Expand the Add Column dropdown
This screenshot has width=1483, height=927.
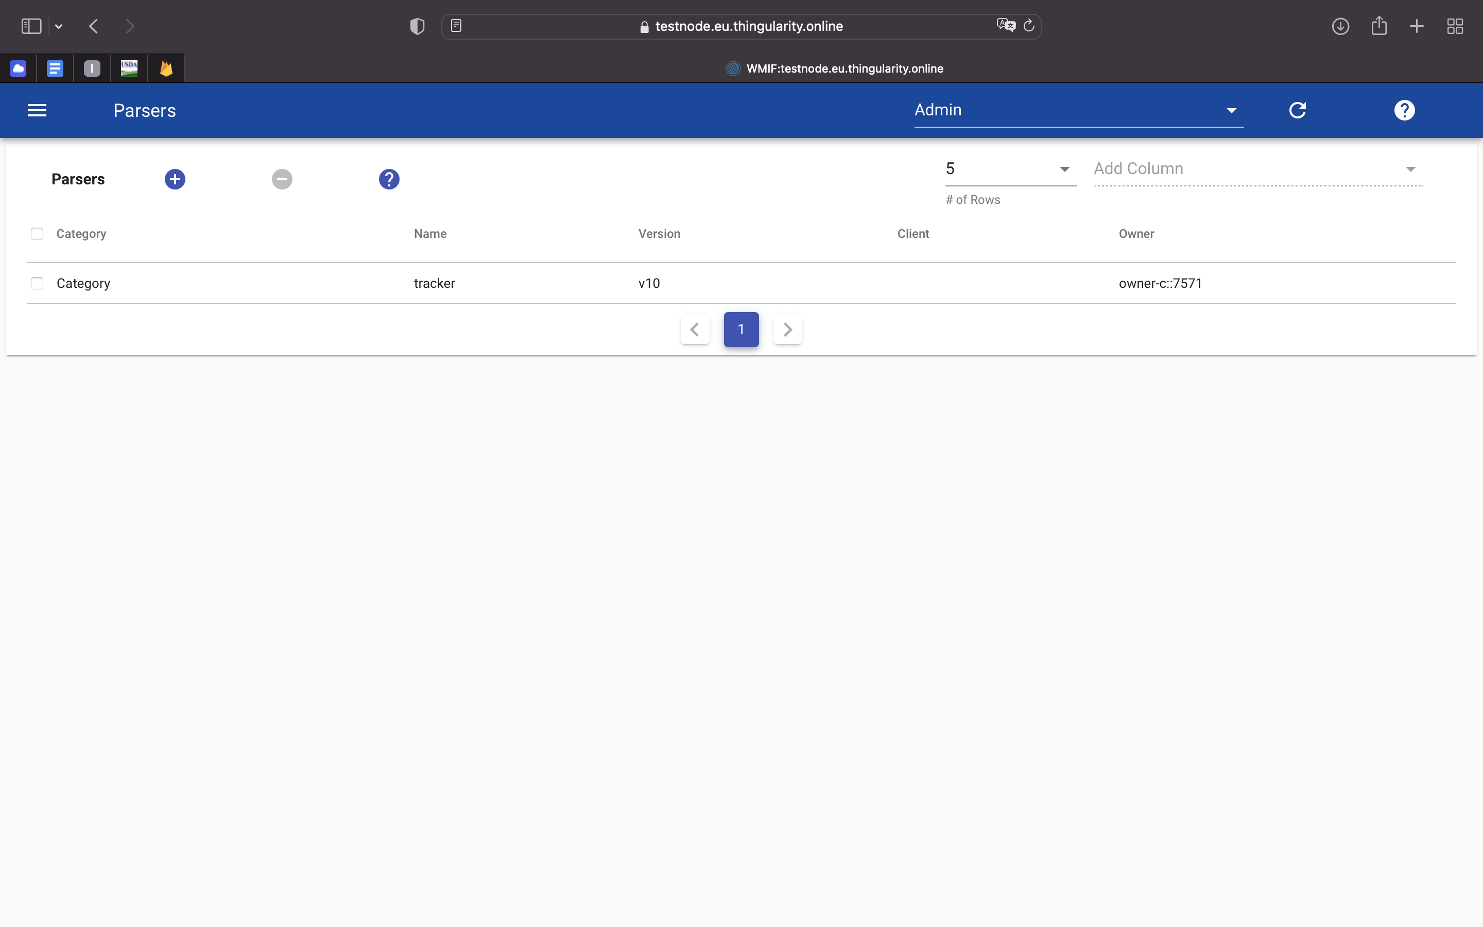tap(1257, 168)
